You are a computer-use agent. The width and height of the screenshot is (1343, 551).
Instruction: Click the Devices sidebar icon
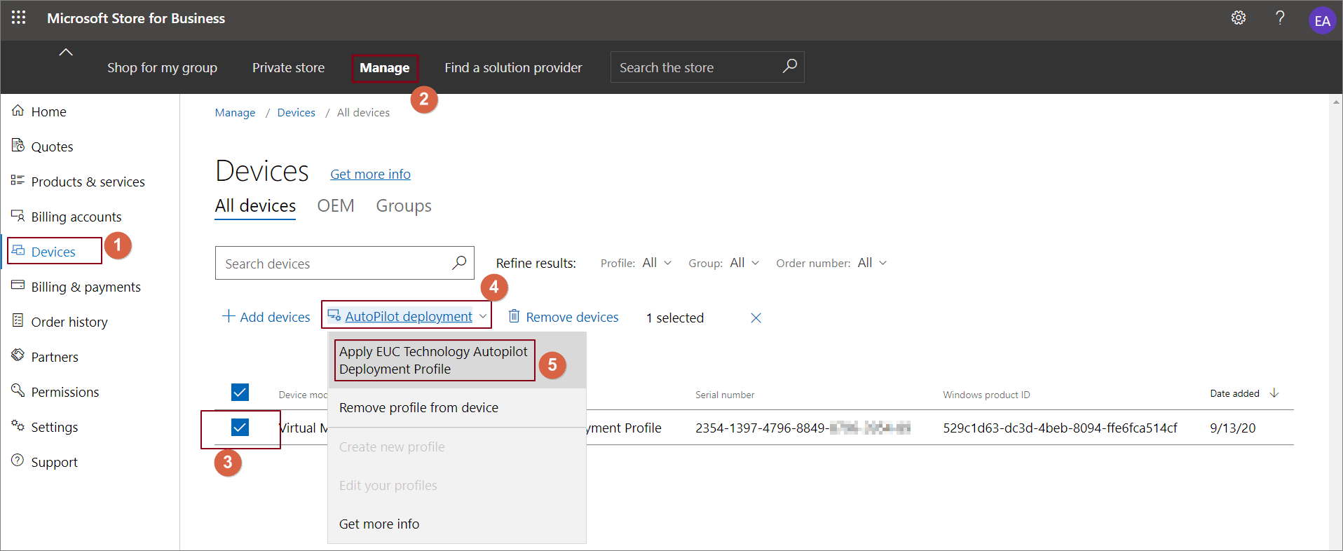(18, 251)
